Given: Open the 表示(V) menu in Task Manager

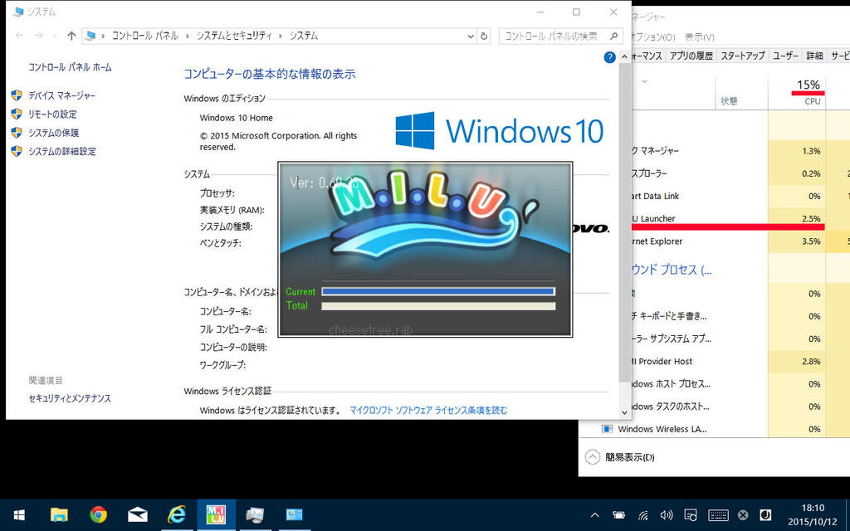Looking at the screenshot, I should pos(699,37).
